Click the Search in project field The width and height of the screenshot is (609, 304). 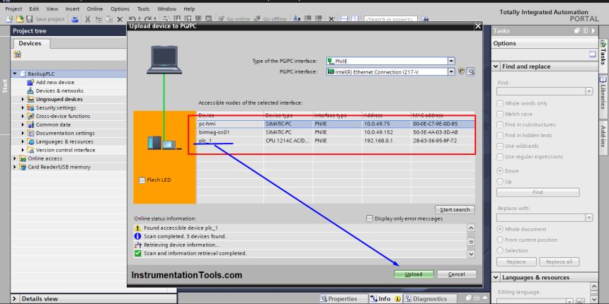[x=391, y=19]
